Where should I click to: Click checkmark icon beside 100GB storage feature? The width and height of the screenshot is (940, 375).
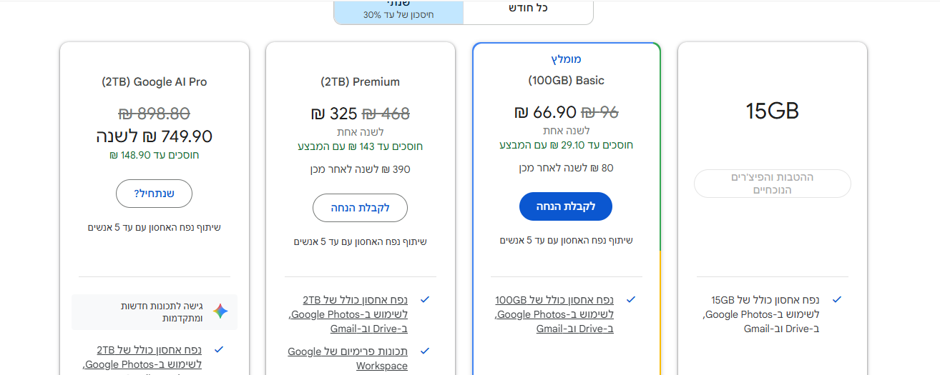click(x=631, y=299)
